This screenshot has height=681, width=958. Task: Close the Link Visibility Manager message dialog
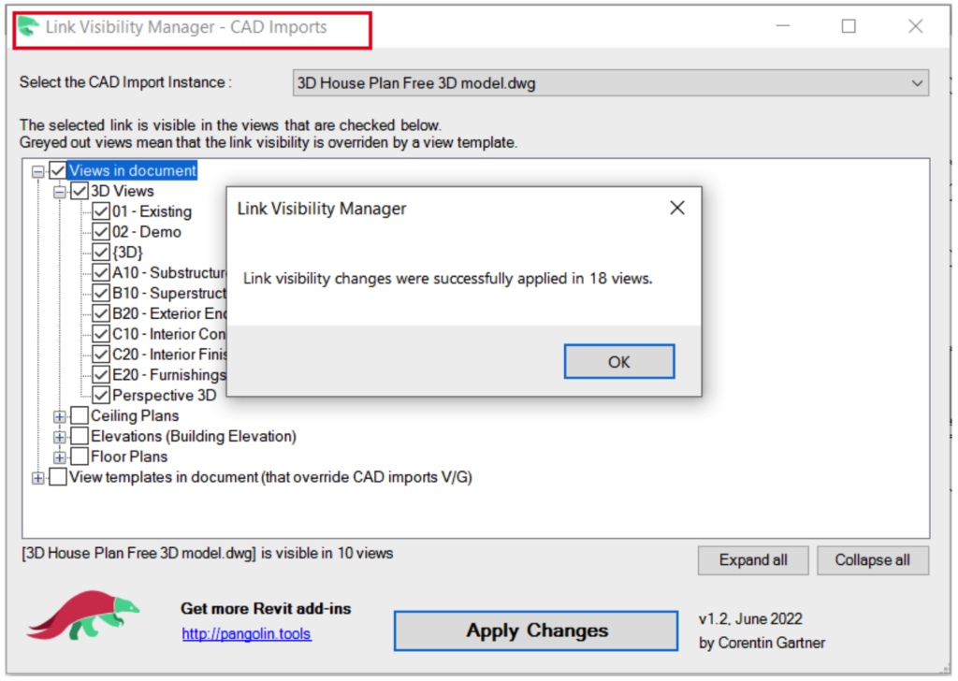(x=677, y=208)
